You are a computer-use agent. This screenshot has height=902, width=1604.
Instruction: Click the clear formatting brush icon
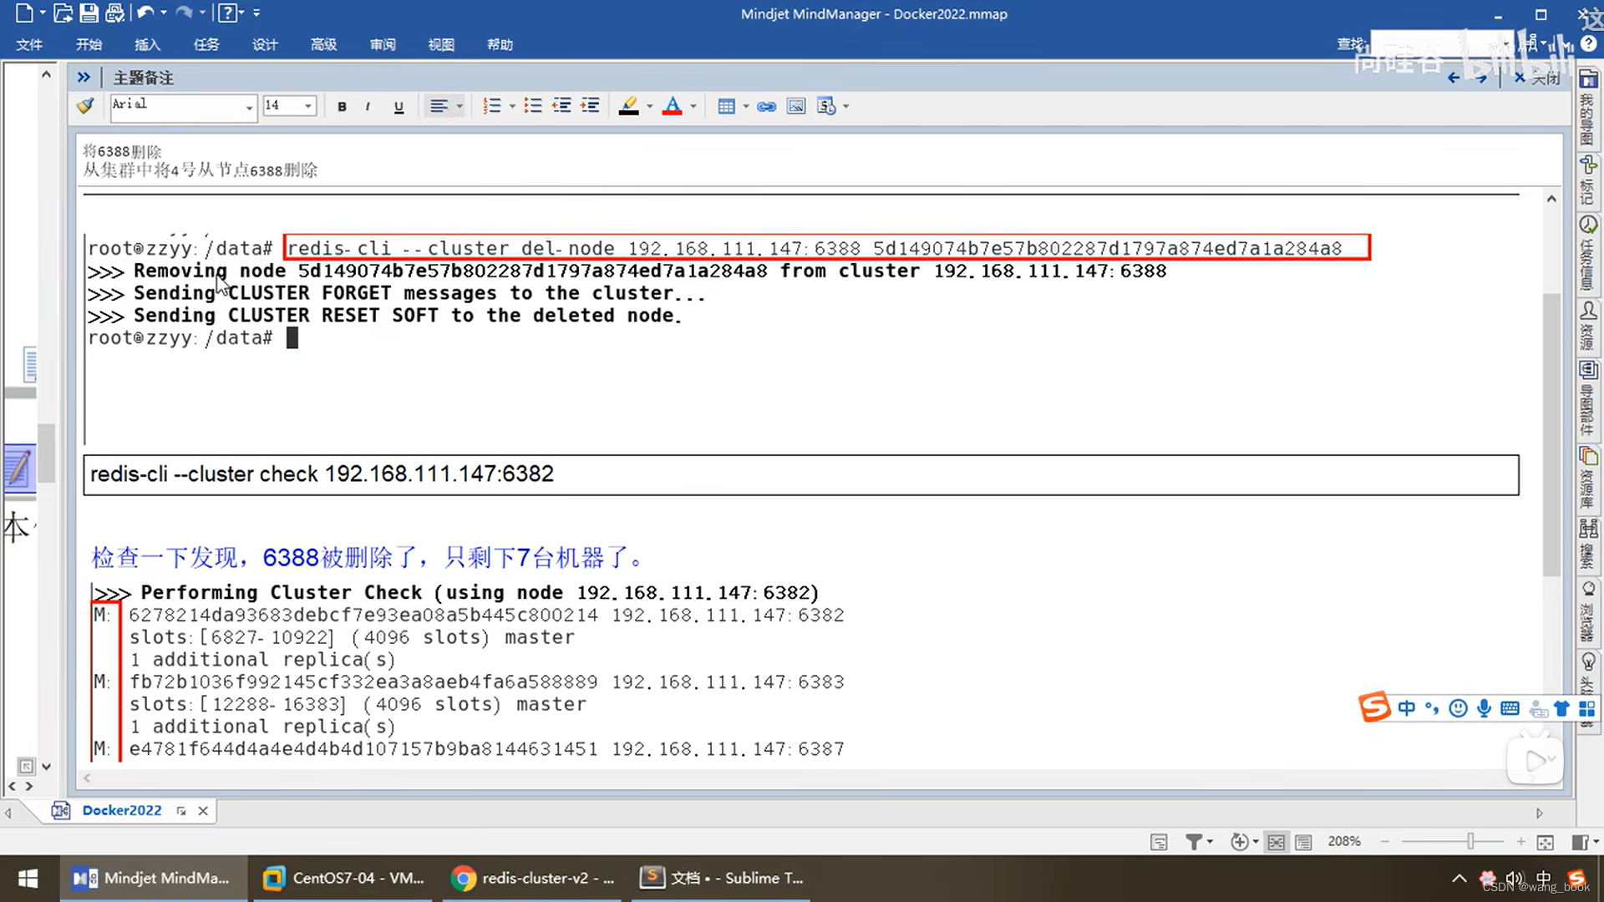coord(85,106)
